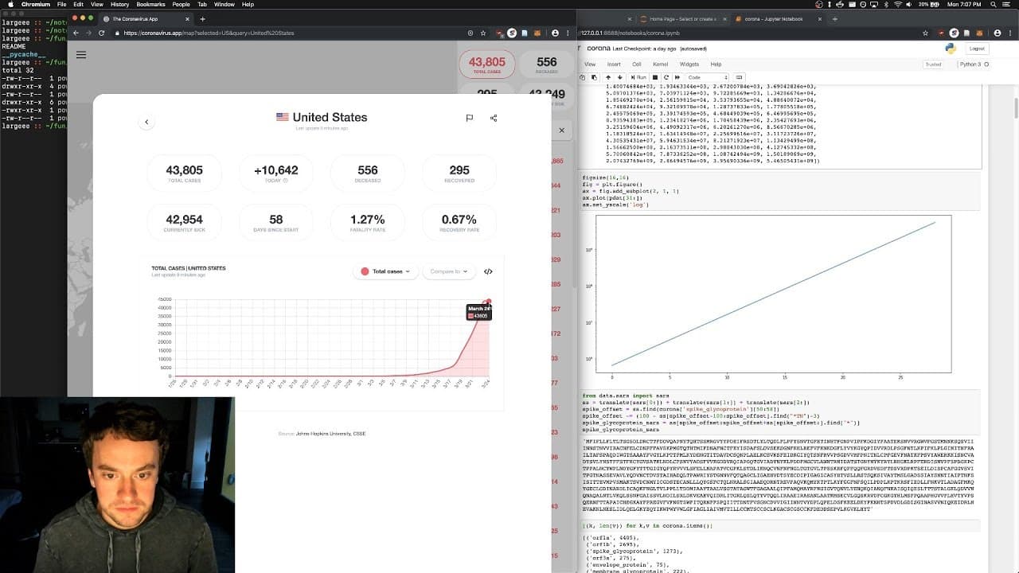Viewport: 1019px width, 573px height.
Task: Open the Apple menu
Action: pyautogui.click(x=10, y=4)
